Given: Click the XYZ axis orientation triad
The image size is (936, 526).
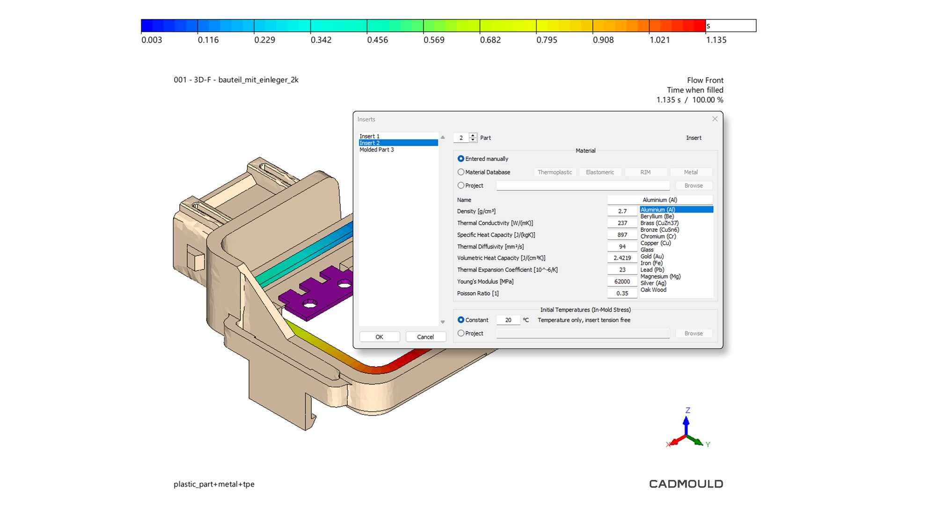Looking at the screenshot, I should coord(686,431).
